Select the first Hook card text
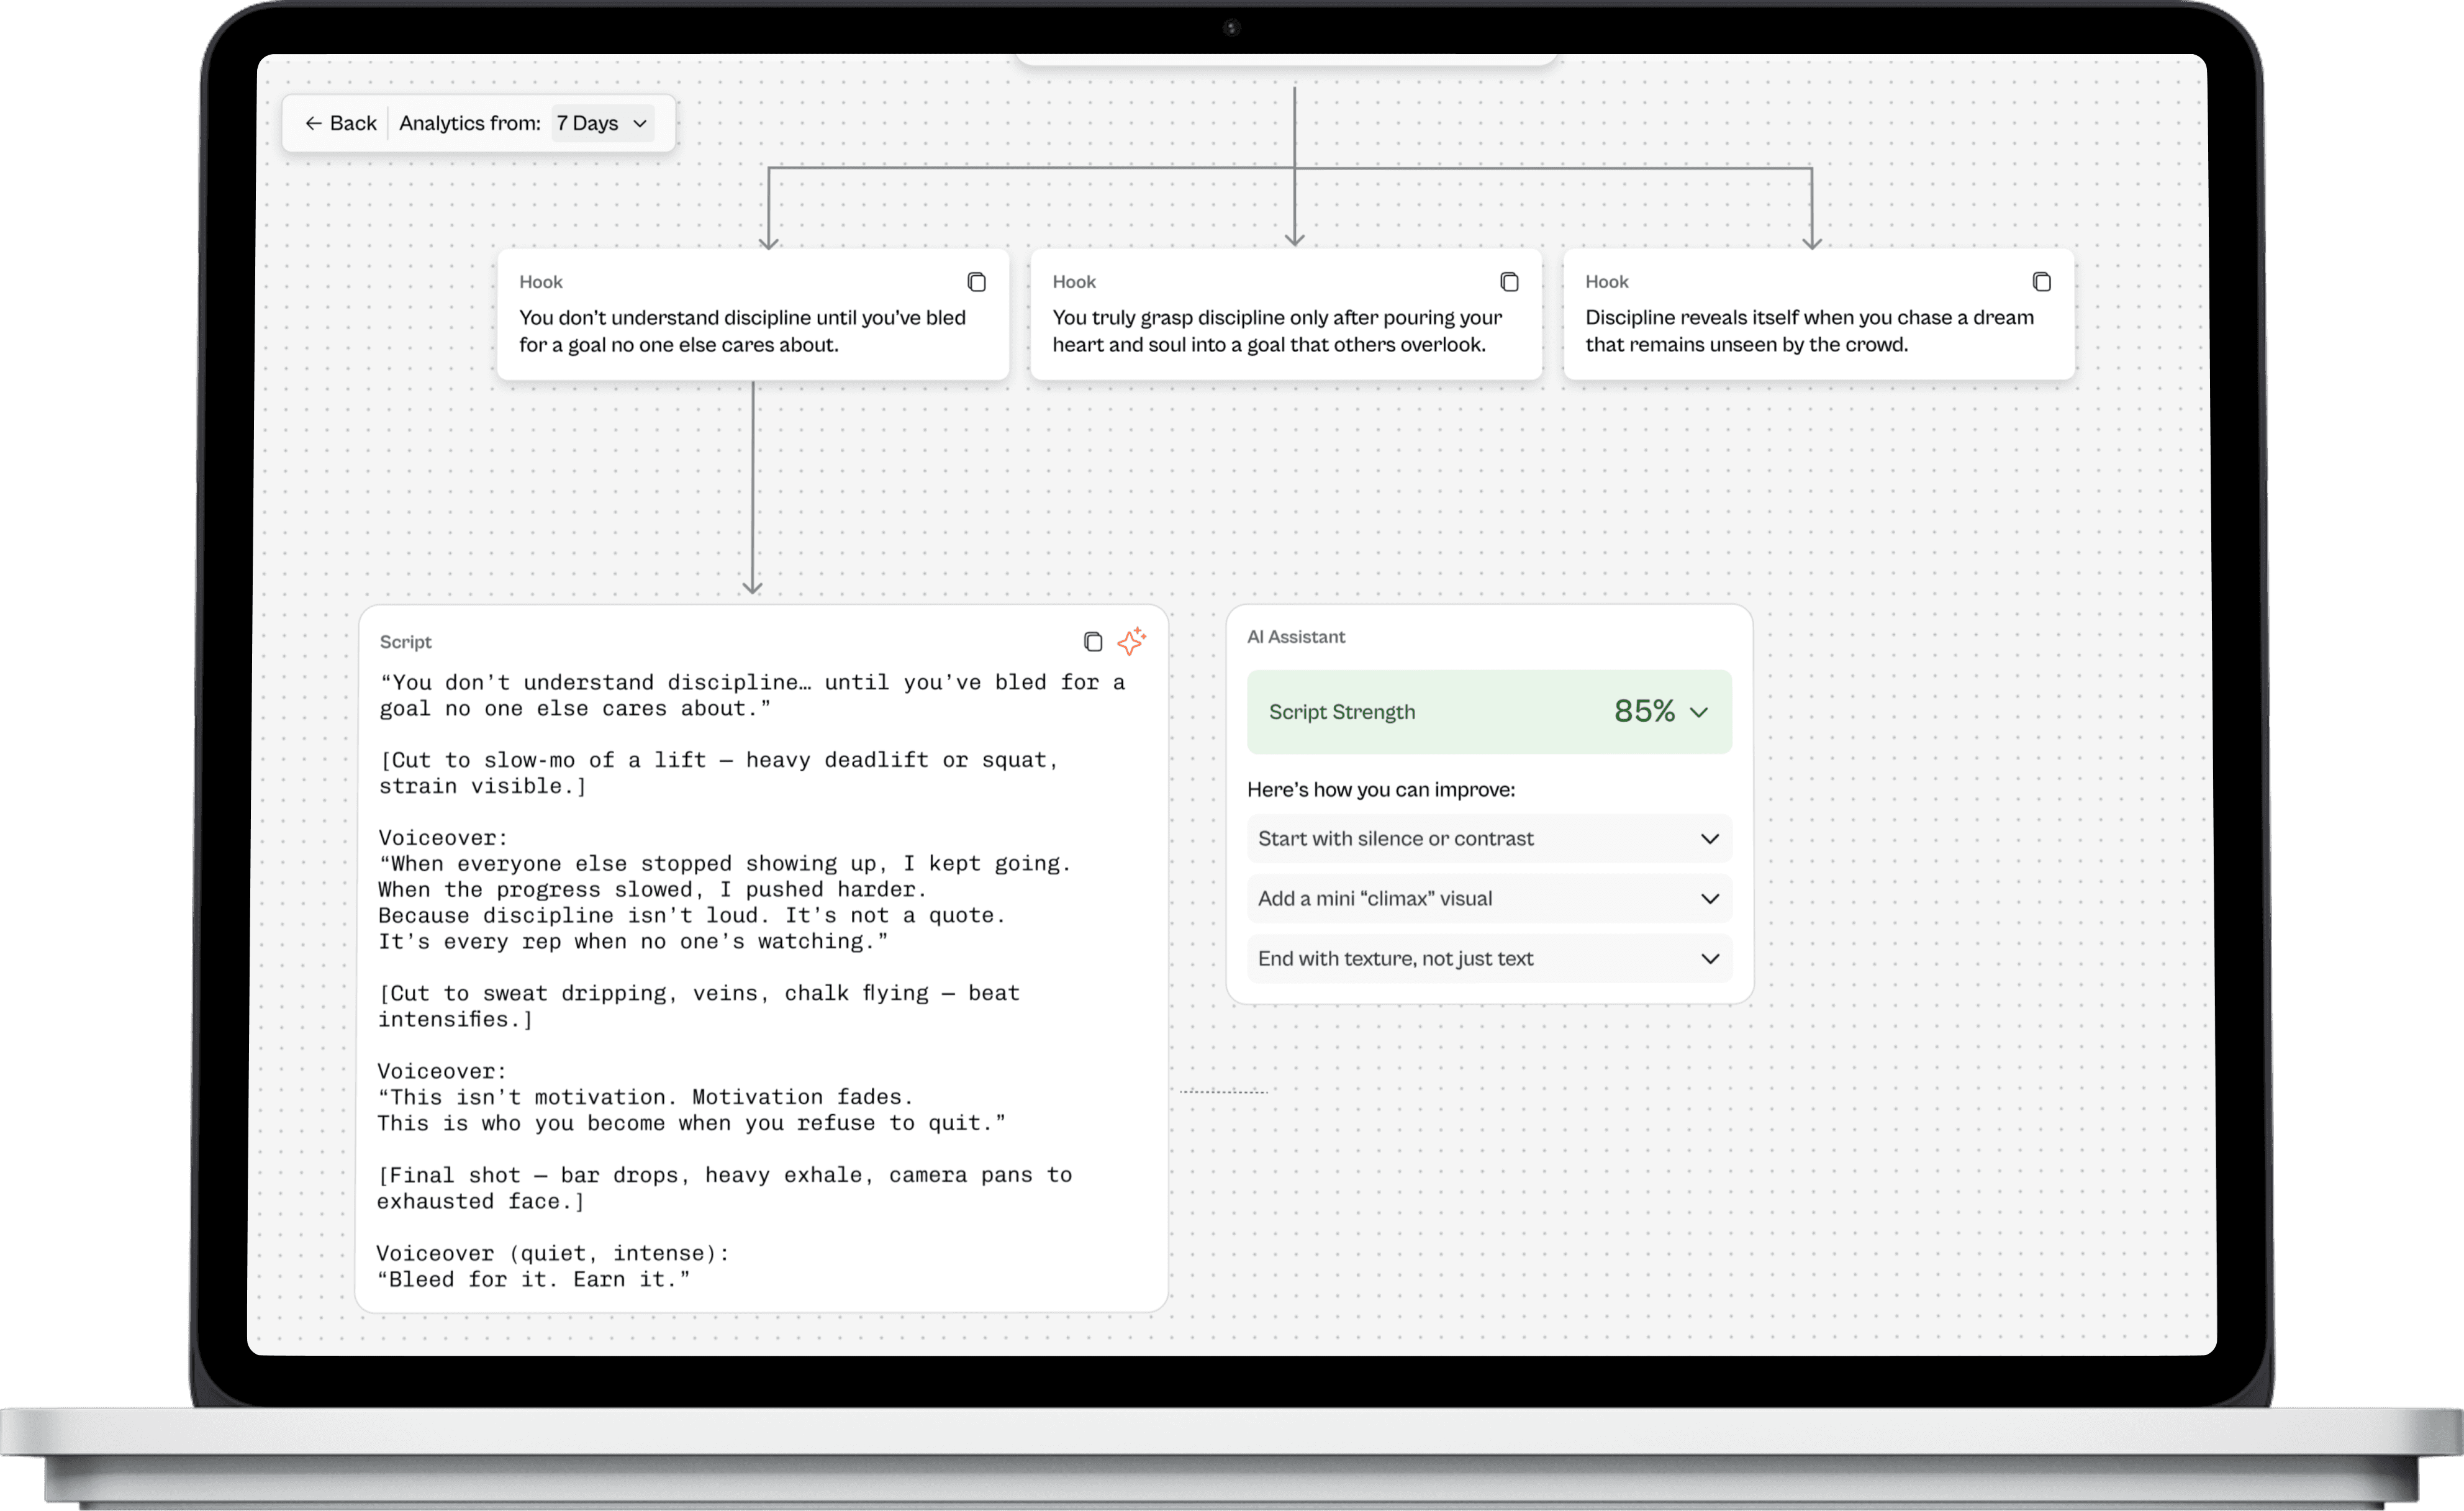The width and height of the screenshot is (2464, 1511). 741,331
